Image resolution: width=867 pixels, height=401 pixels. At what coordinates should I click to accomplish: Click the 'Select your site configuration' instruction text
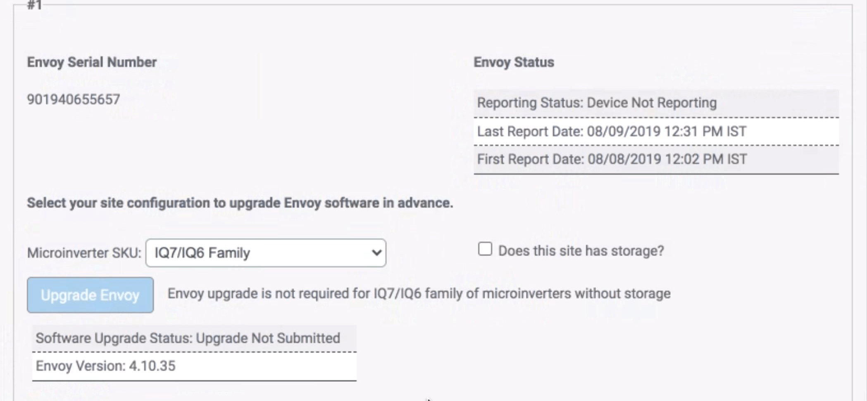point(240,203)
